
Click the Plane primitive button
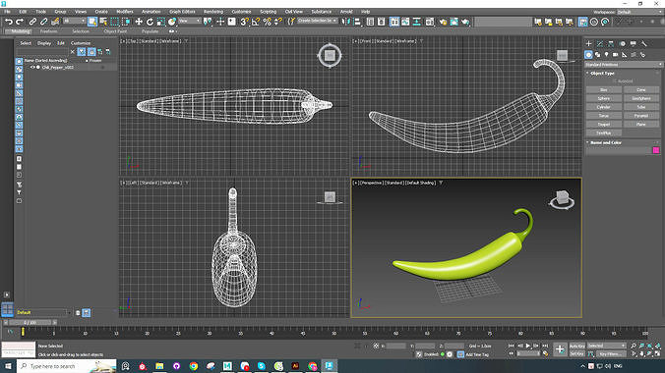(x=641, y=124)
